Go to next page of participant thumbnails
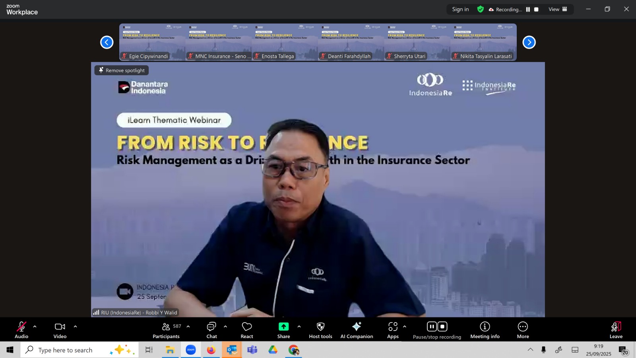The image size is (636, 358). click(529, 42)
